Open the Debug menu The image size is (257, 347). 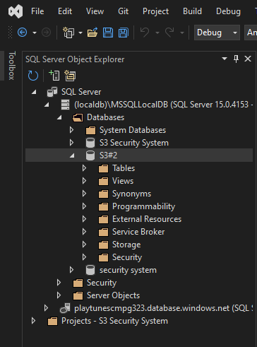[x=228, y=11]
